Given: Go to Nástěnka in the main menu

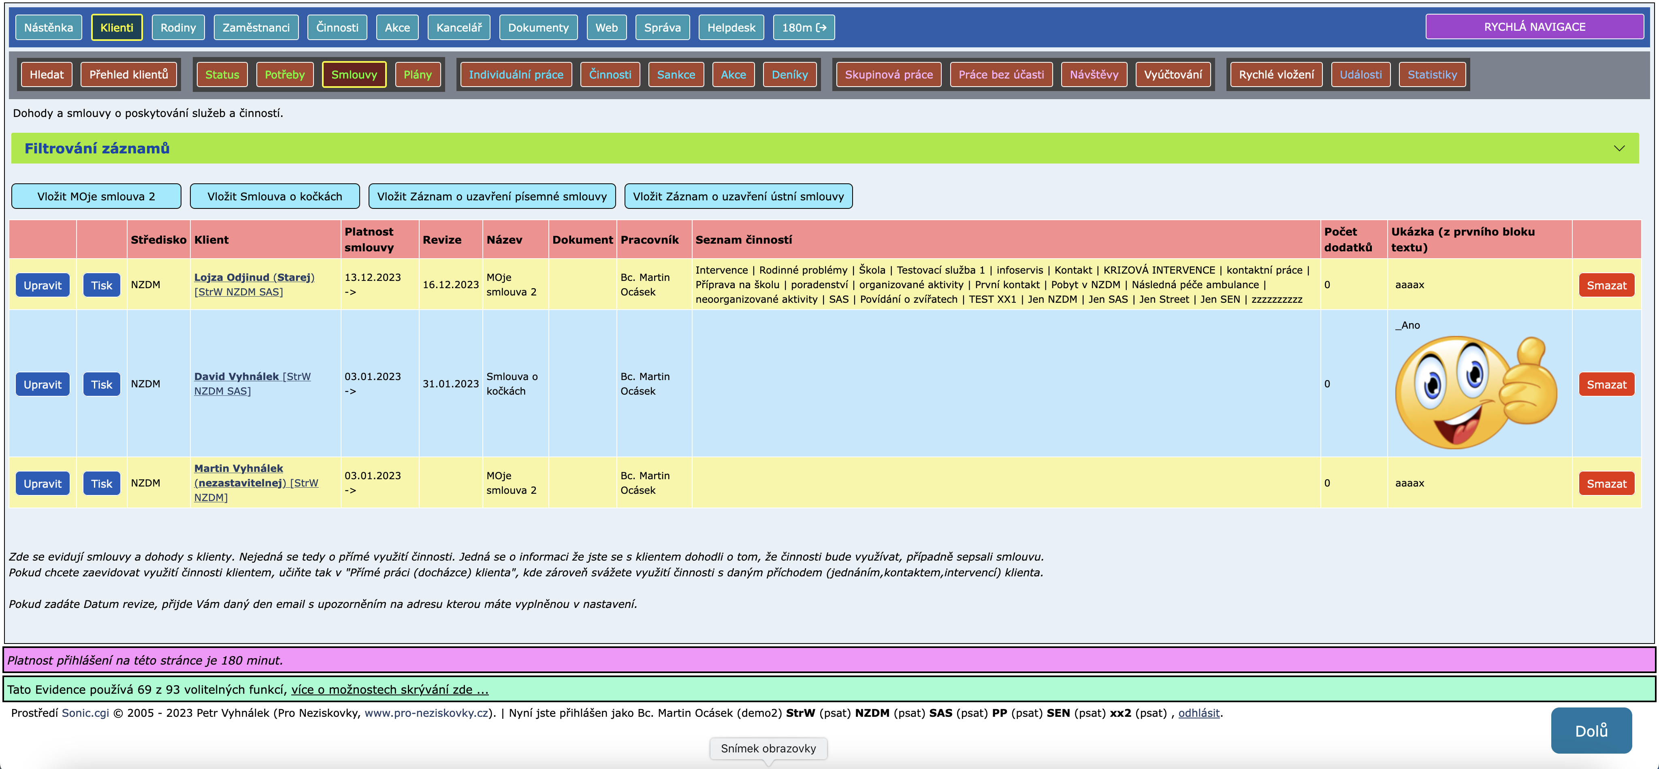Looking at the screenshot, I should click(x=48, y=28).
